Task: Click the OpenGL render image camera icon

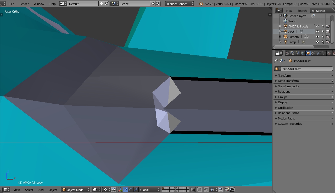Action: (x=227, y=190)
